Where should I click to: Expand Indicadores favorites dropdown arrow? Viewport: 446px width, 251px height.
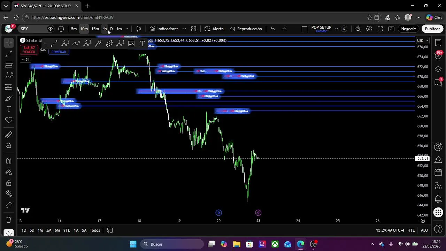[x=184, y=29]
